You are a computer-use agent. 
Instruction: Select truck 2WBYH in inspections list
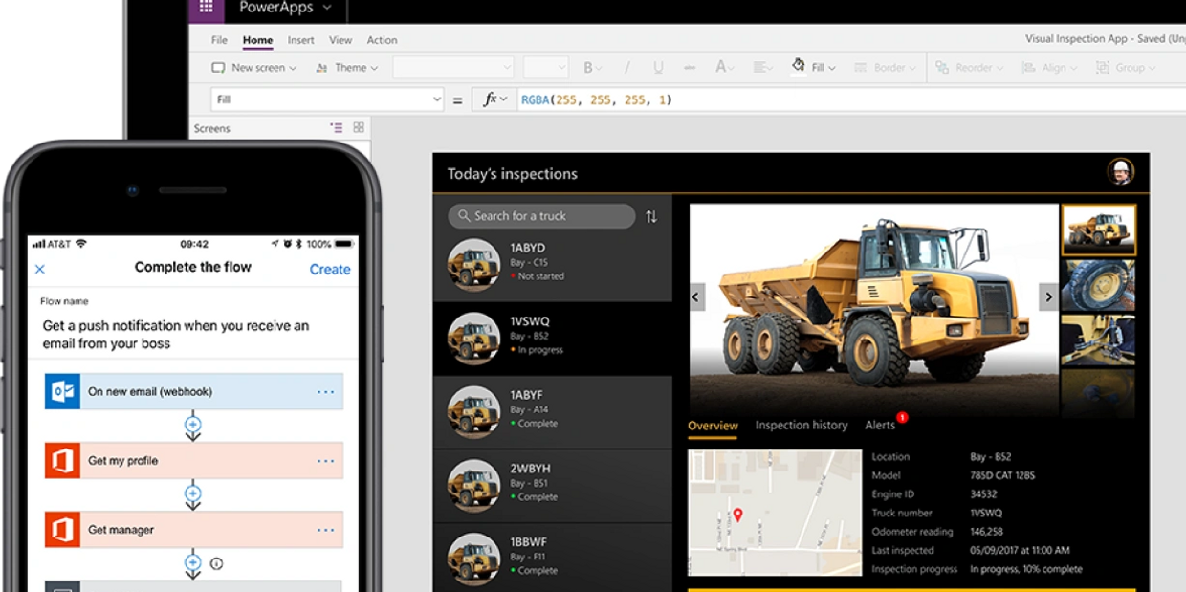click(x=553, y=486)
